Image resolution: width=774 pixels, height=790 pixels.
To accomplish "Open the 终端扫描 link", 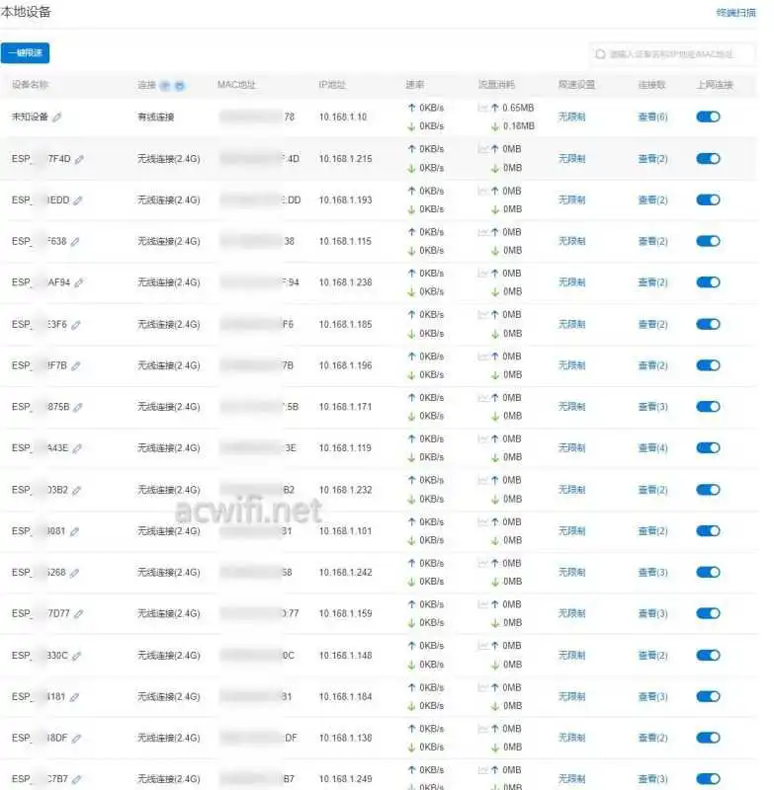I will (735, 13).
